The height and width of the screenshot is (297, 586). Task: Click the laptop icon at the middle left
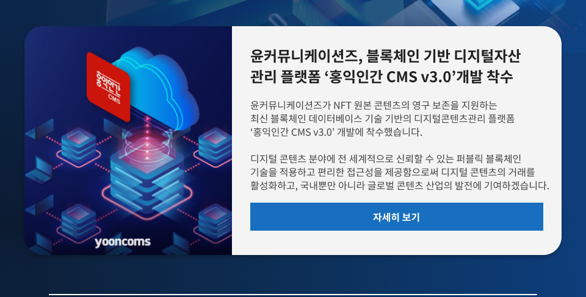click(x=39, y=170)
